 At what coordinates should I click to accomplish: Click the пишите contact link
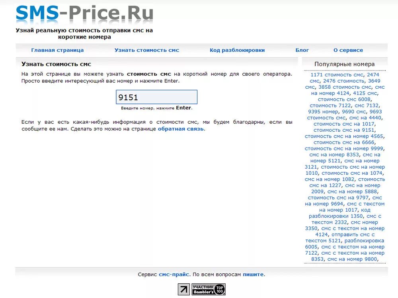253,275
